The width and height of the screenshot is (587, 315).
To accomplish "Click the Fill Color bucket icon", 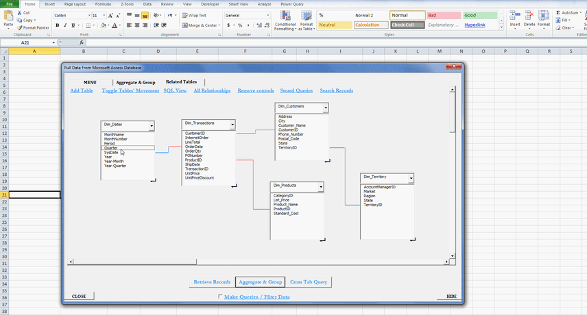I will tap(104, 25).
